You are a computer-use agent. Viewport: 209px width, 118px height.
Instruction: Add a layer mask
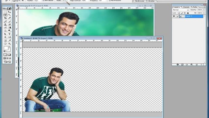click(182, 65)
